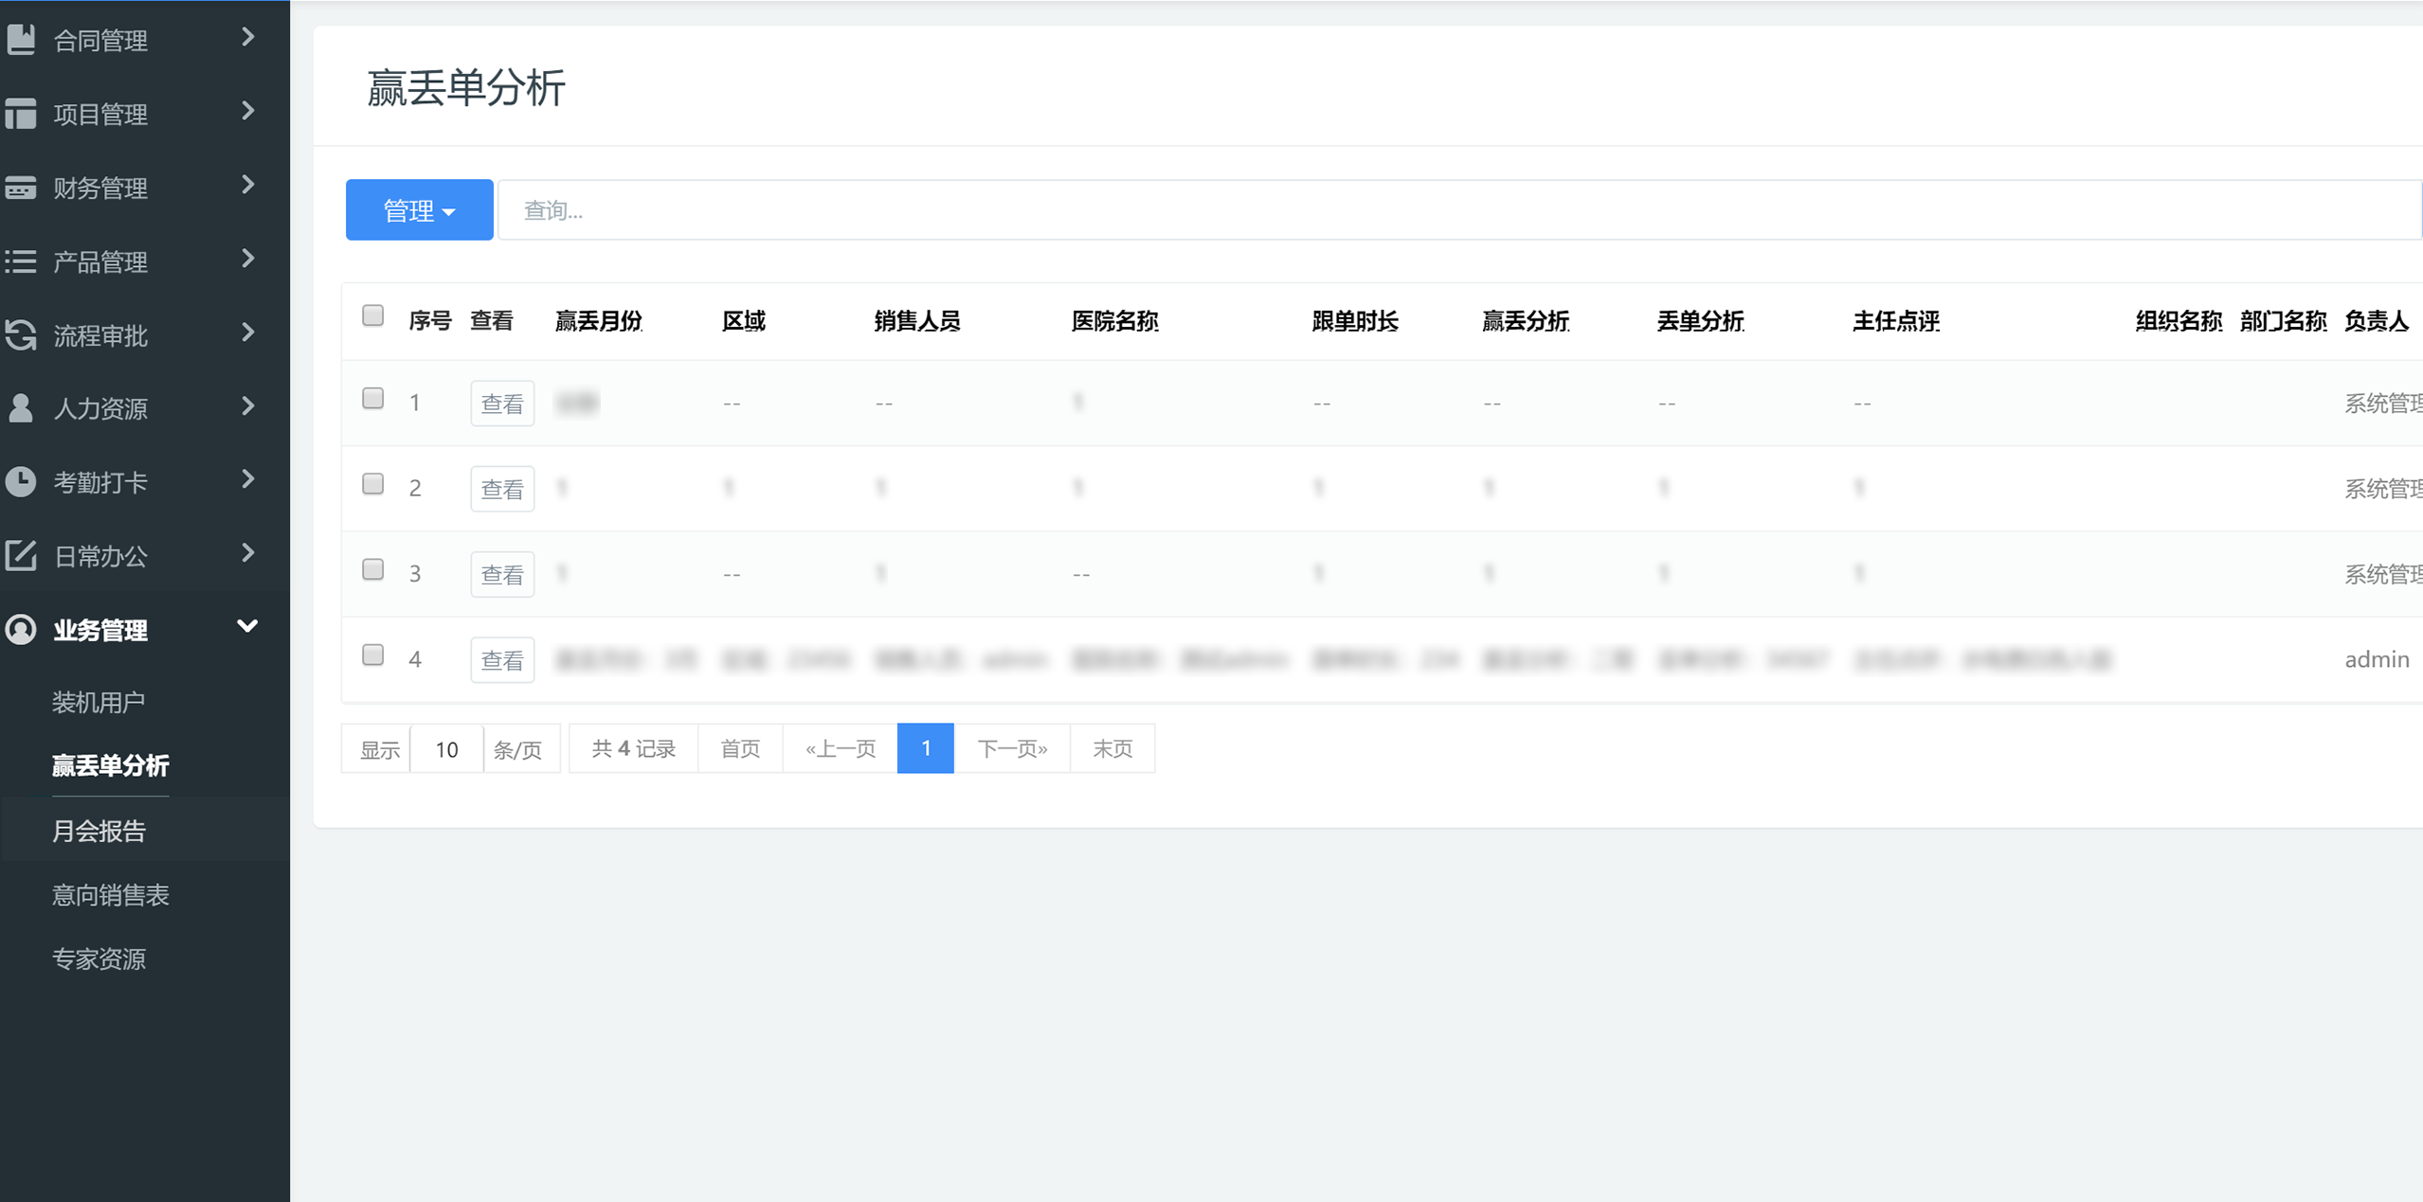This screenshot has height=1202, width=2423.
Task: Click 查看 button in row 1
Action: coord(502,404)
